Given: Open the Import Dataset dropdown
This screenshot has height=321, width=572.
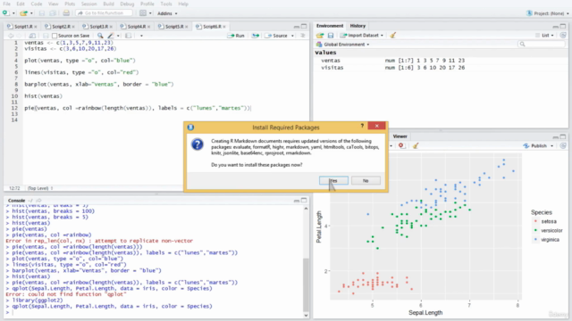Looking at the screenshot, I should (x=361, y=36).
